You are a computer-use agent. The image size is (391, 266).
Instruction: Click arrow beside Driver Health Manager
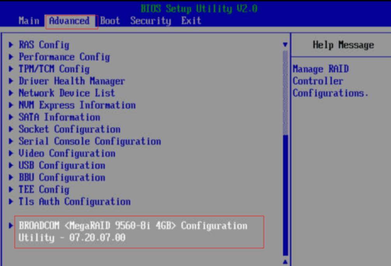(x=11, y=81)
